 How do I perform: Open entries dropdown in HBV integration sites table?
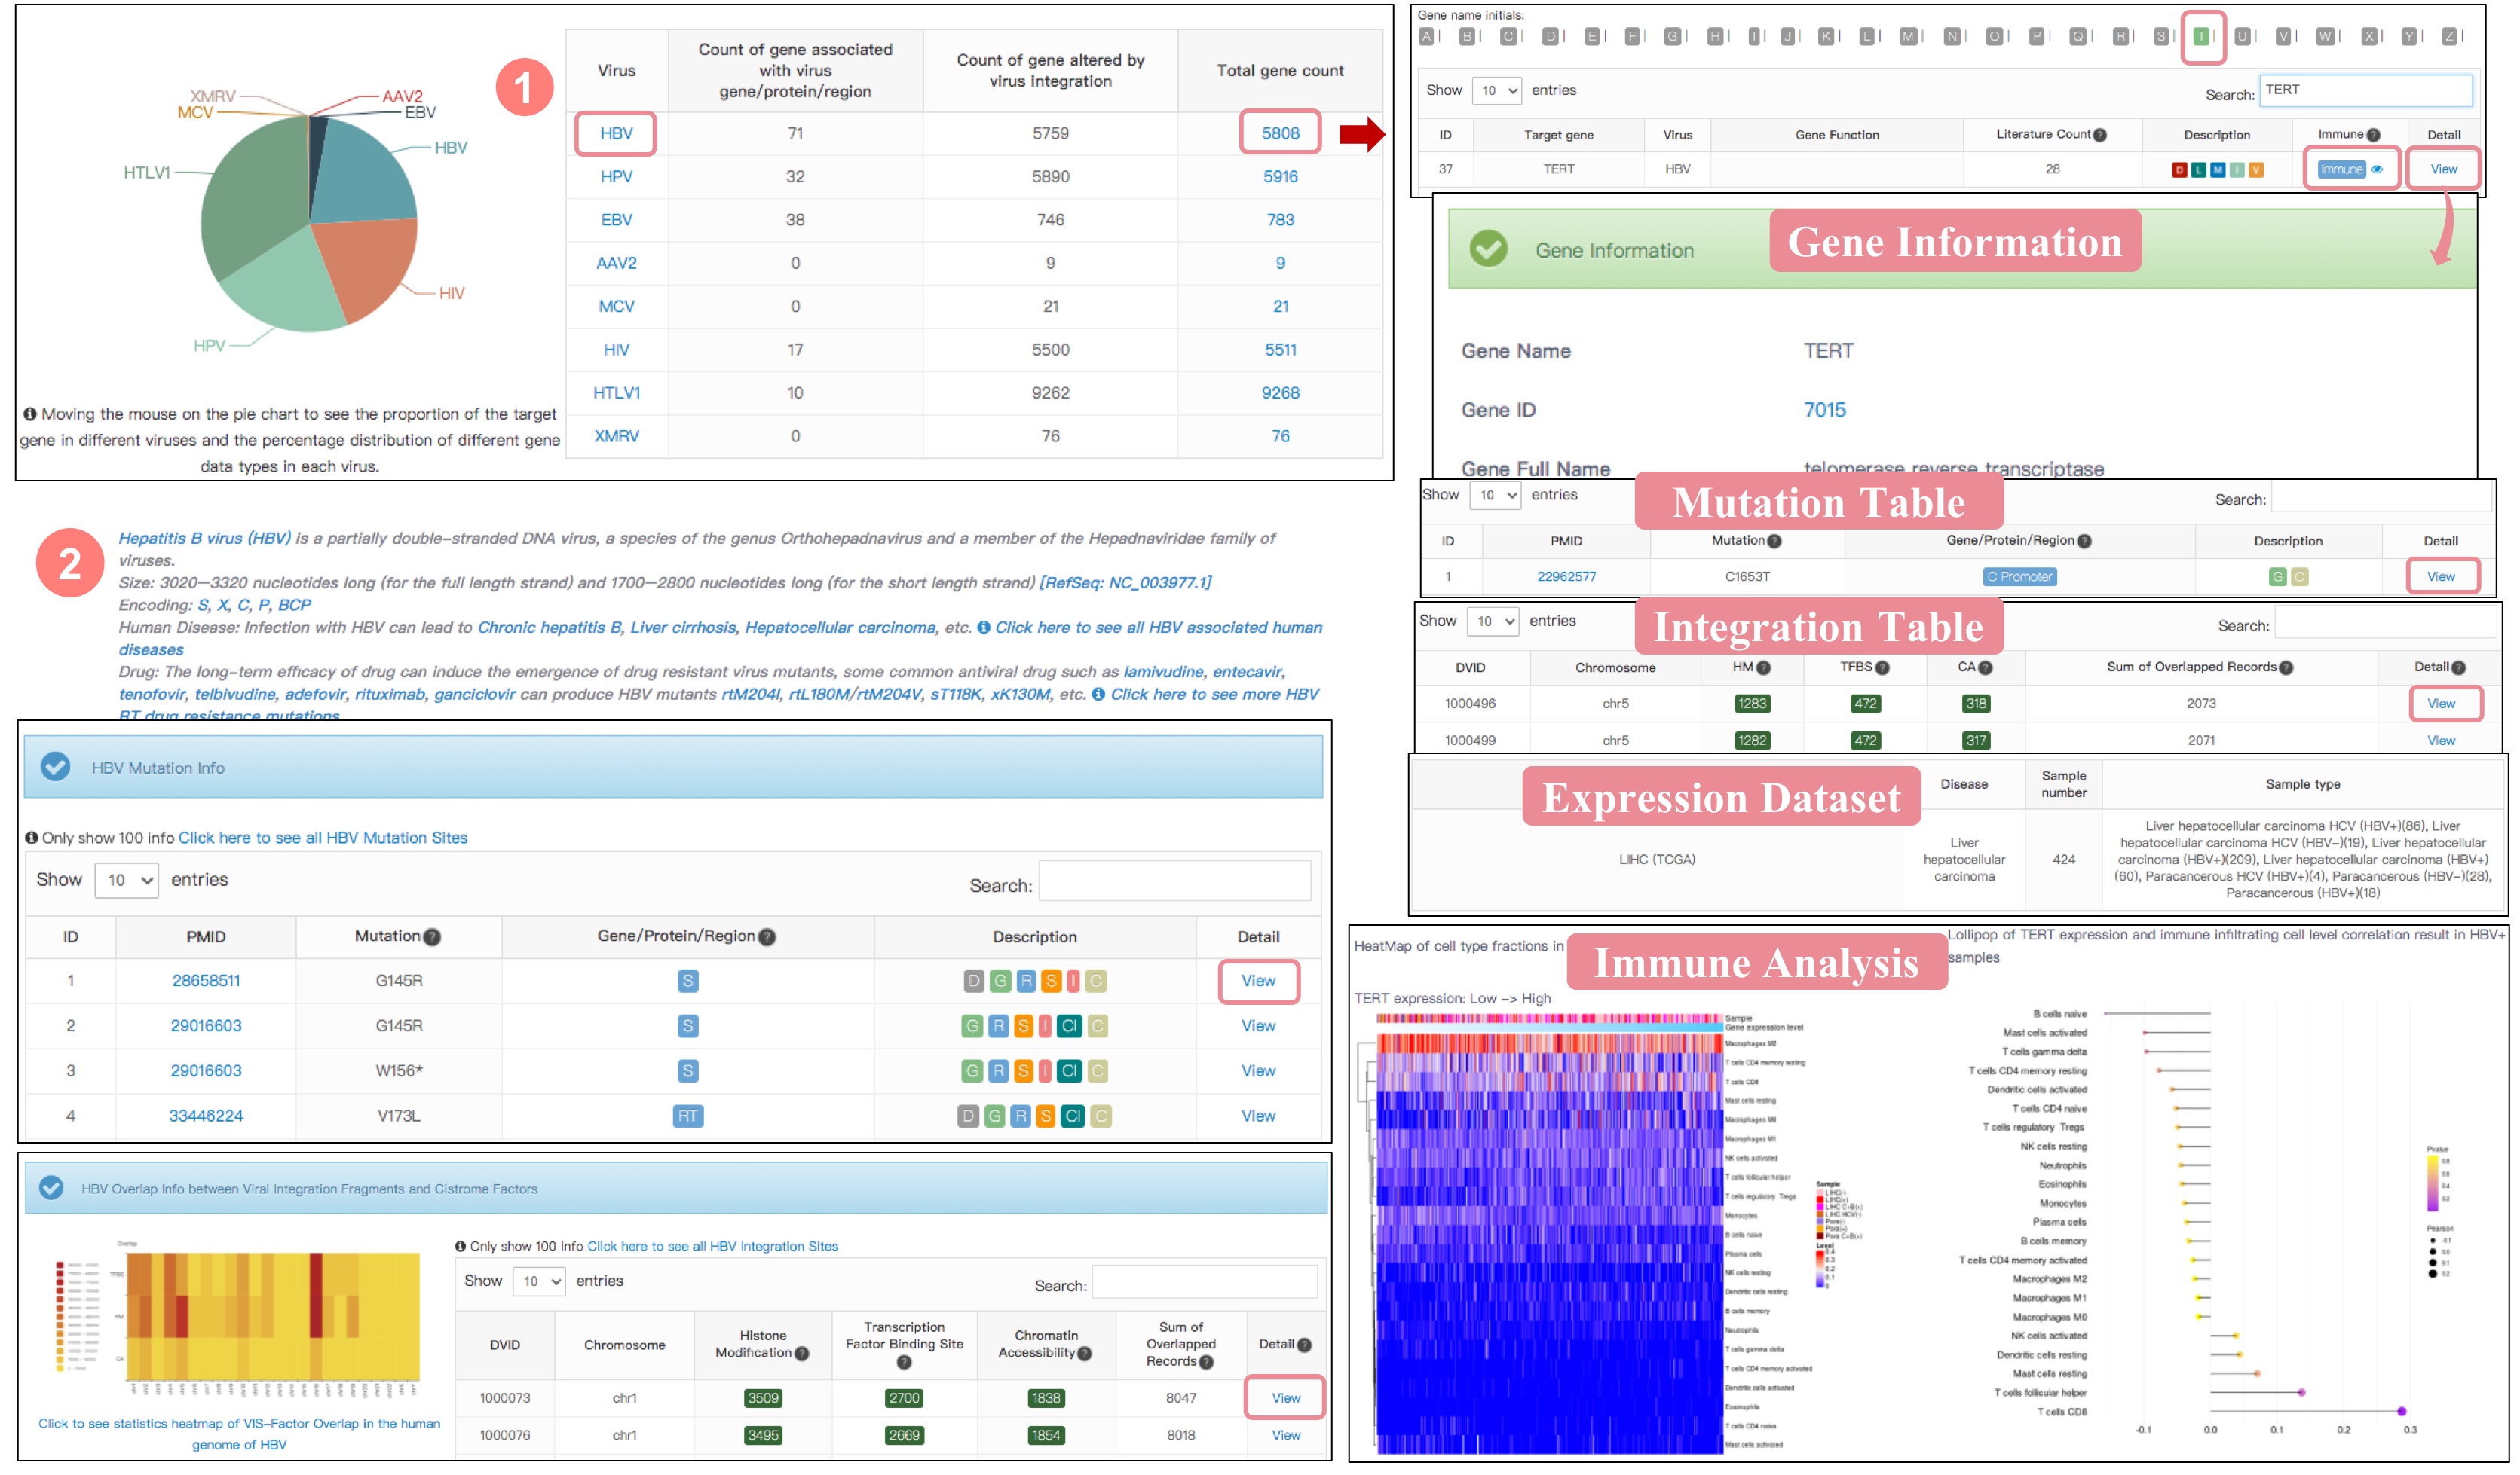click(538, 1281)
